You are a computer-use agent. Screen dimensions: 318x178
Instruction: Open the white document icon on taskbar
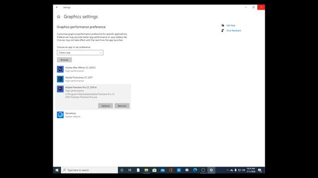point(138,170)
